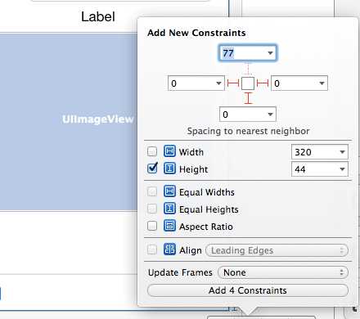Click the Add 4 Constraints button
The image size is (360, 319).
pos(248,290)
